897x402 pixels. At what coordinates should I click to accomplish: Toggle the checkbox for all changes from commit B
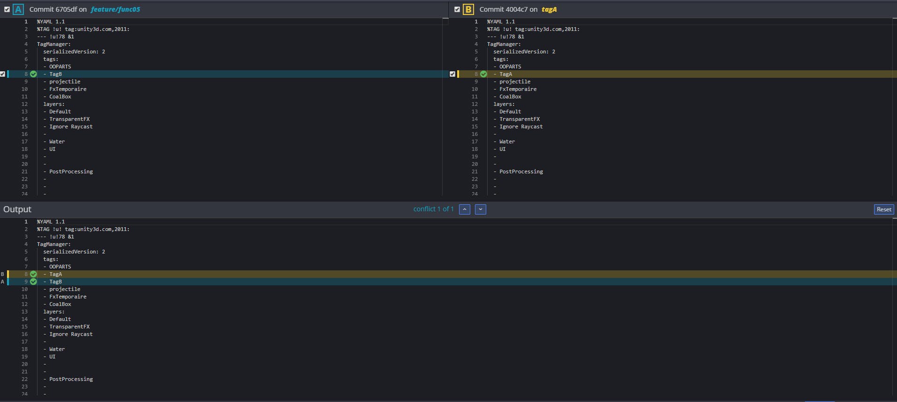click(x=457, y=9)
